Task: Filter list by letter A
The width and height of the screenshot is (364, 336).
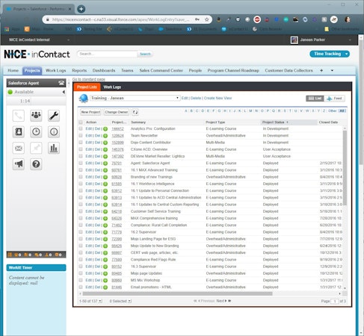Action: tap(186, 111)
